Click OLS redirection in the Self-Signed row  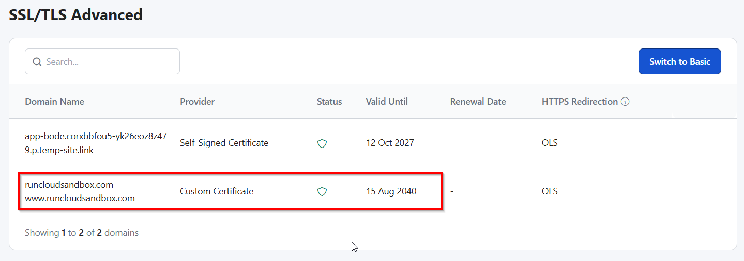coord(550,143)
